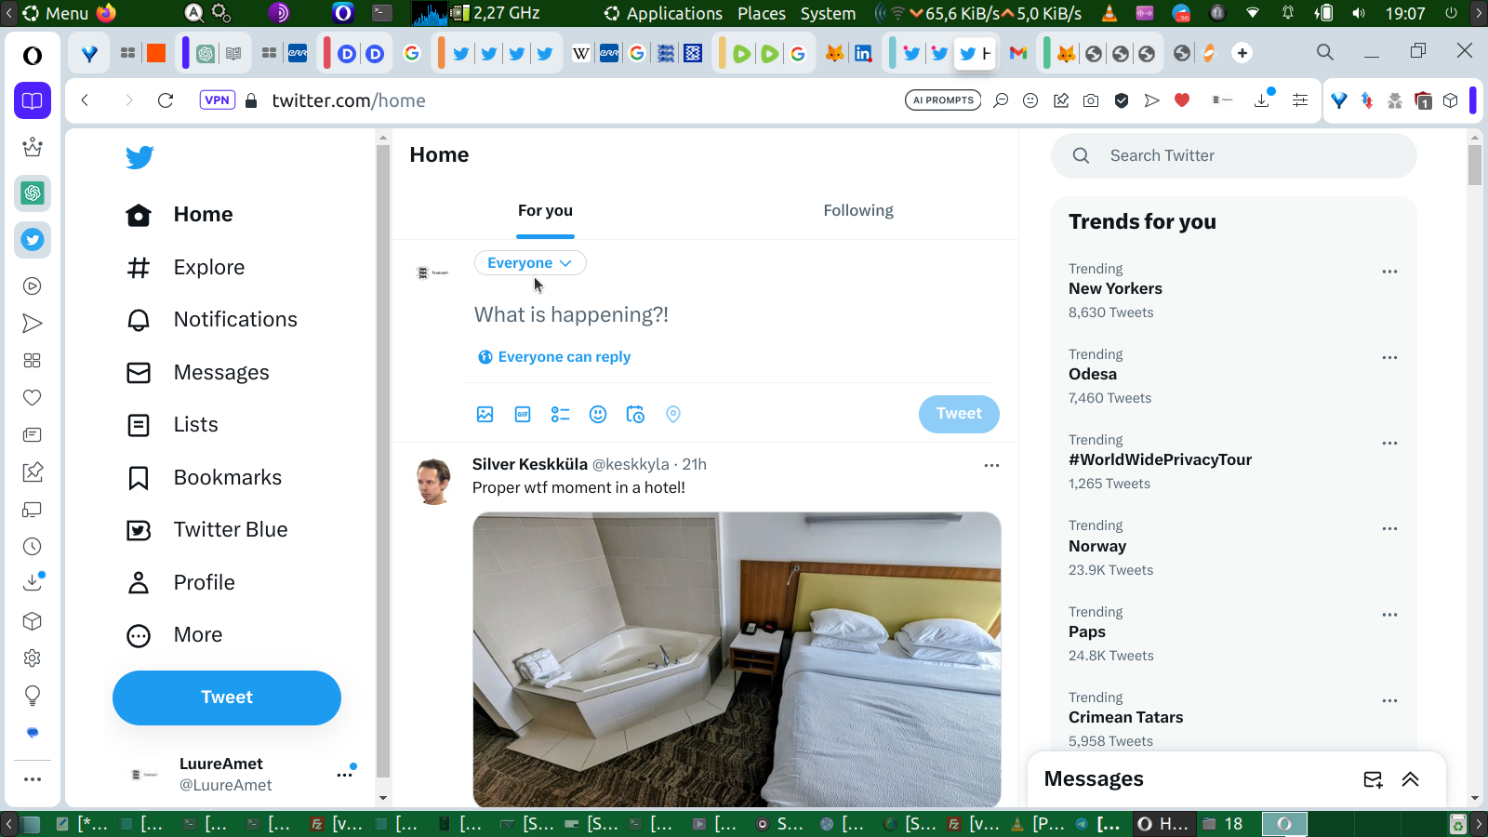Click the system volume icon in top panel
The width and height of the screenshot is (1488, 837).
coord(1359,13)
